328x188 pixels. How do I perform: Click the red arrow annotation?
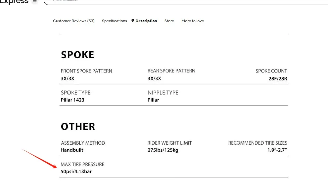[39, 159]
